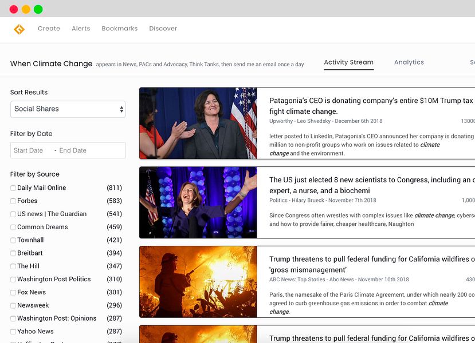Screen dimensions: 475x343
Task: Click the Politics - Hilary Brueck byline
Action: [323, 200]
